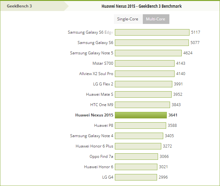Click the Samsung Galaxy S6 Edge bar

coord(152,32)
